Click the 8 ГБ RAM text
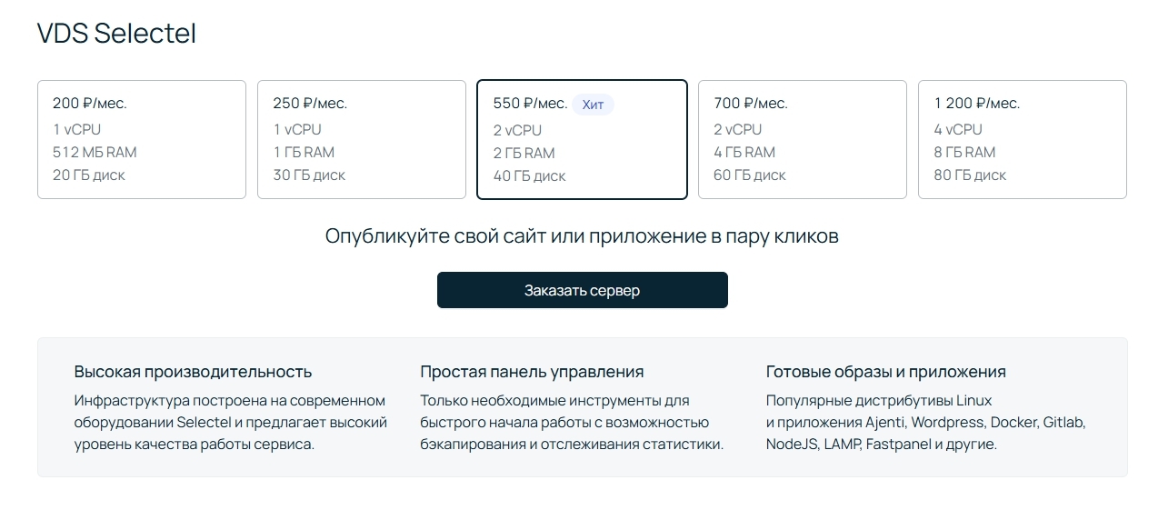 pyautogui.click(x=964, y=152)
